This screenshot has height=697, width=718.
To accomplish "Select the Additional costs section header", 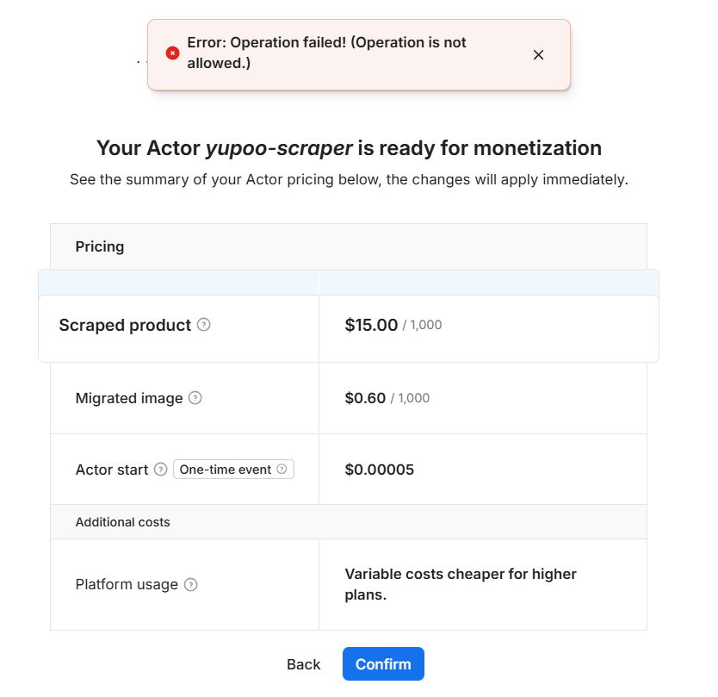I will pyautogui.click(x=122, y=522).
